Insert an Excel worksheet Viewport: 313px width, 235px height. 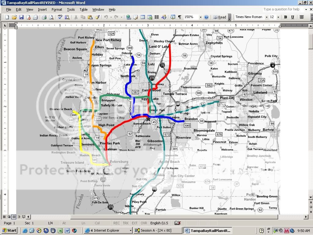tap(149, 17)
